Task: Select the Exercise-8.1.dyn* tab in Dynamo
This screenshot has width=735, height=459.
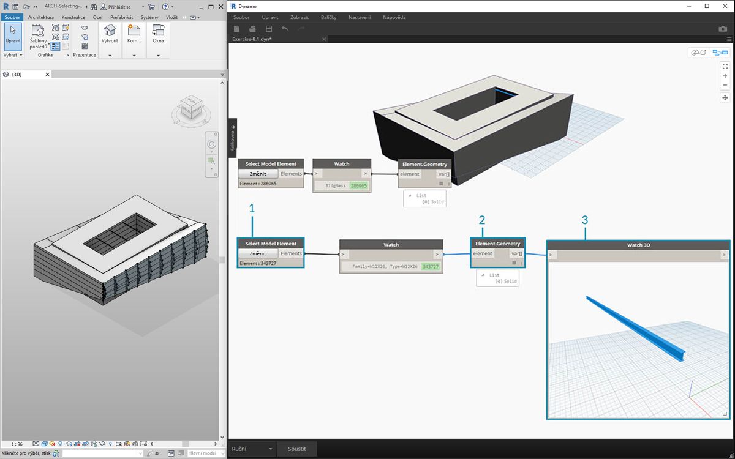Action: (252, 39)
